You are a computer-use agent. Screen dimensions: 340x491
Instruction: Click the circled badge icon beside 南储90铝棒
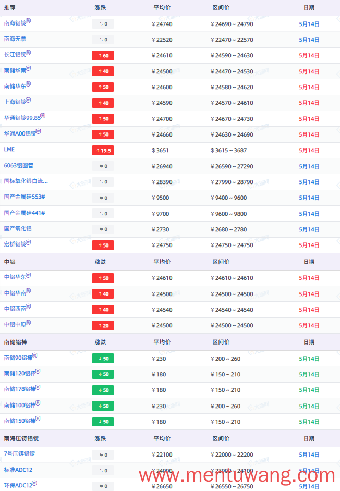pos(35,355)
